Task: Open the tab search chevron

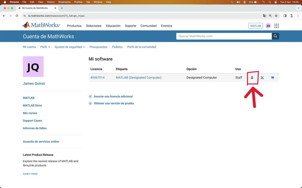Action: tap(298, 8)
